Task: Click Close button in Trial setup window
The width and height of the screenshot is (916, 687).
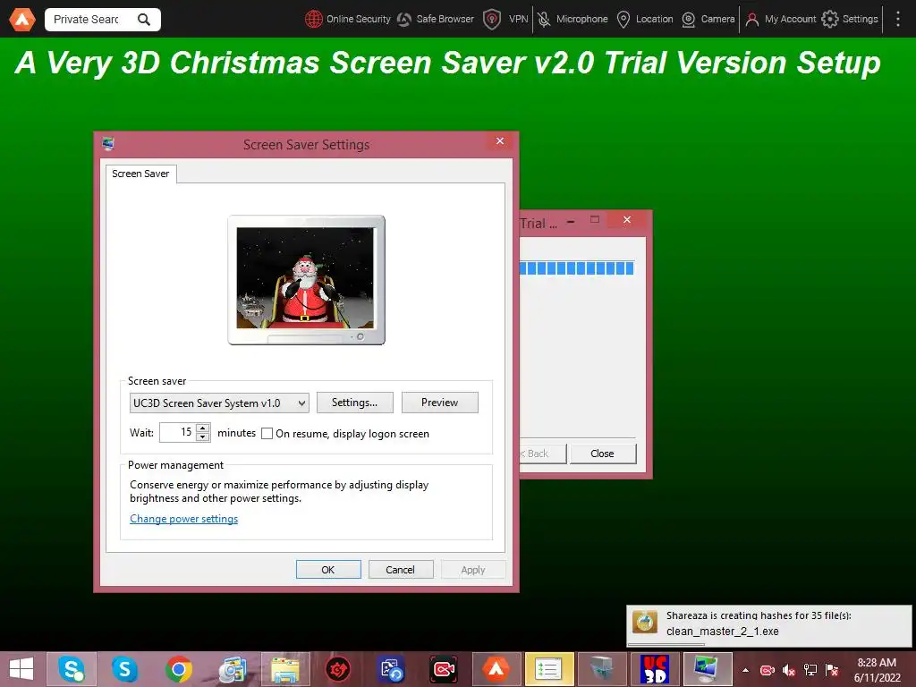Action: pos(602,454)
